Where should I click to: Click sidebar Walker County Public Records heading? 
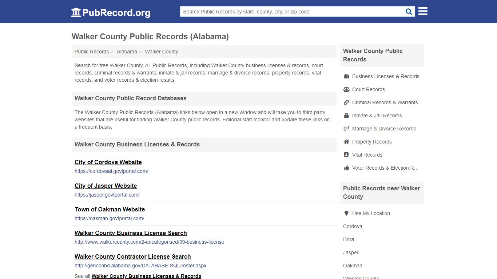point(373,55)
